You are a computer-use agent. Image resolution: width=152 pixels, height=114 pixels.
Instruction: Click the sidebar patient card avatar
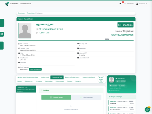point(111,80)
